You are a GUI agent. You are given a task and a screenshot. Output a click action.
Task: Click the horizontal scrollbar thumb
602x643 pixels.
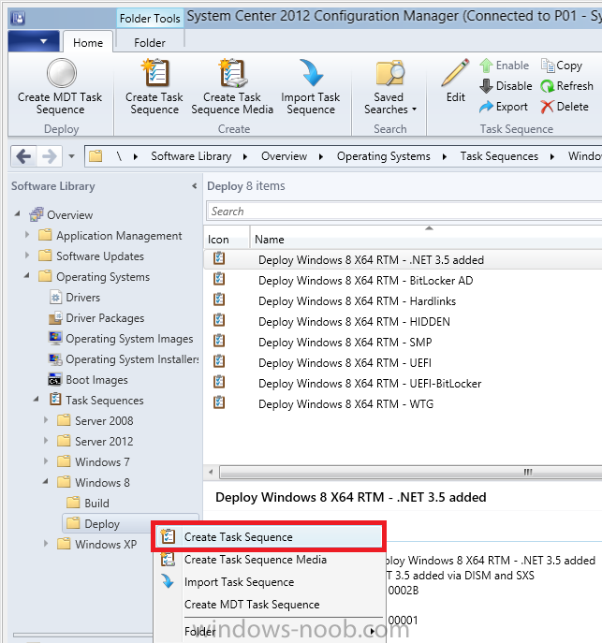(411, 472)
